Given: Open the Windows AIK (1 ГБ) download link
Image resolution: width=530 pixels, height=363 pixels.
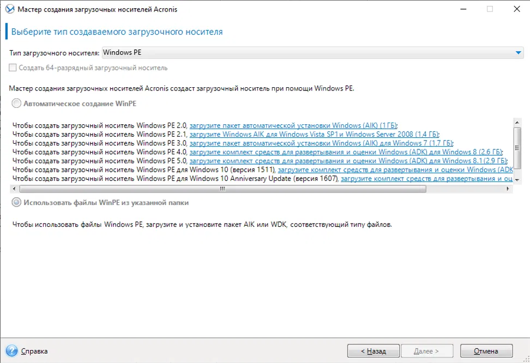Looking at the screenshot, I should pyautogui.click(x=293, y=125).
